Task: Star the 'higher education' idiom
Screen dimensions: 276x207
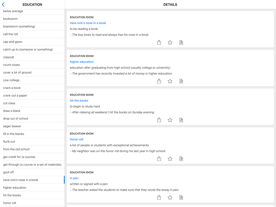Action: 170,81
